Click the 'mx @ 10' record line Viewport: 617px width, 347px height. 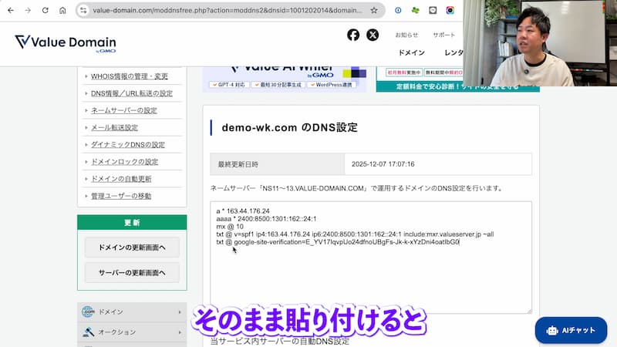[230, 227]
